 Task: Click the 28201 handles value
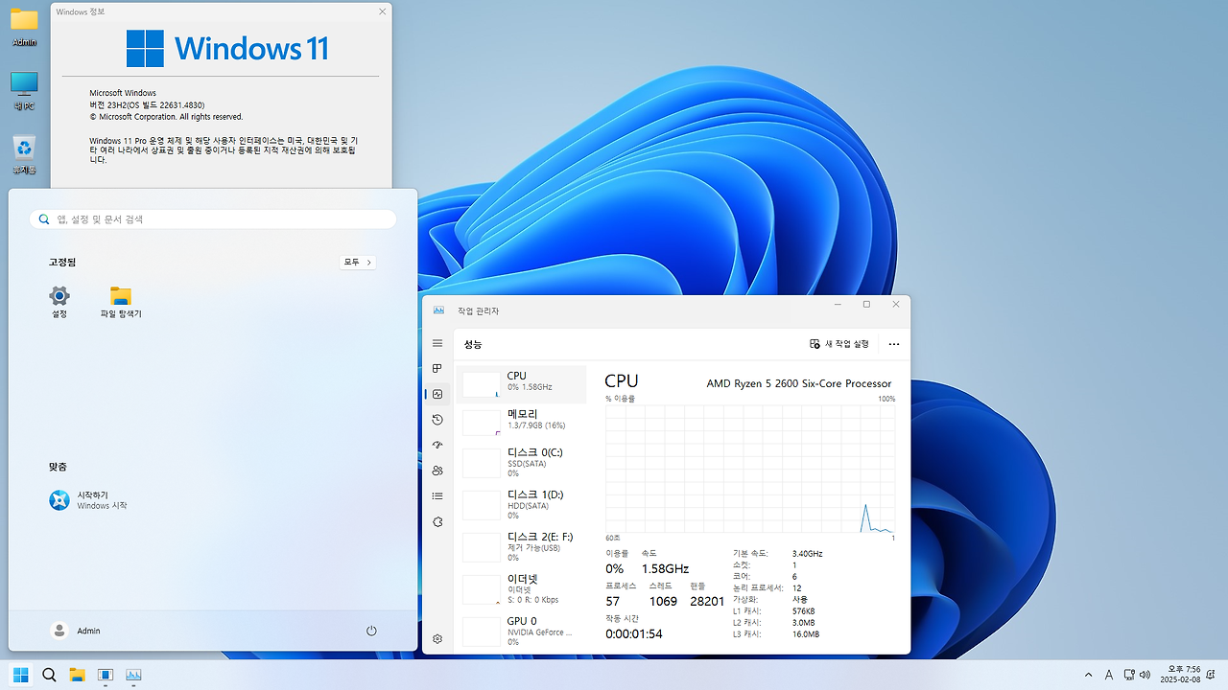707,602
